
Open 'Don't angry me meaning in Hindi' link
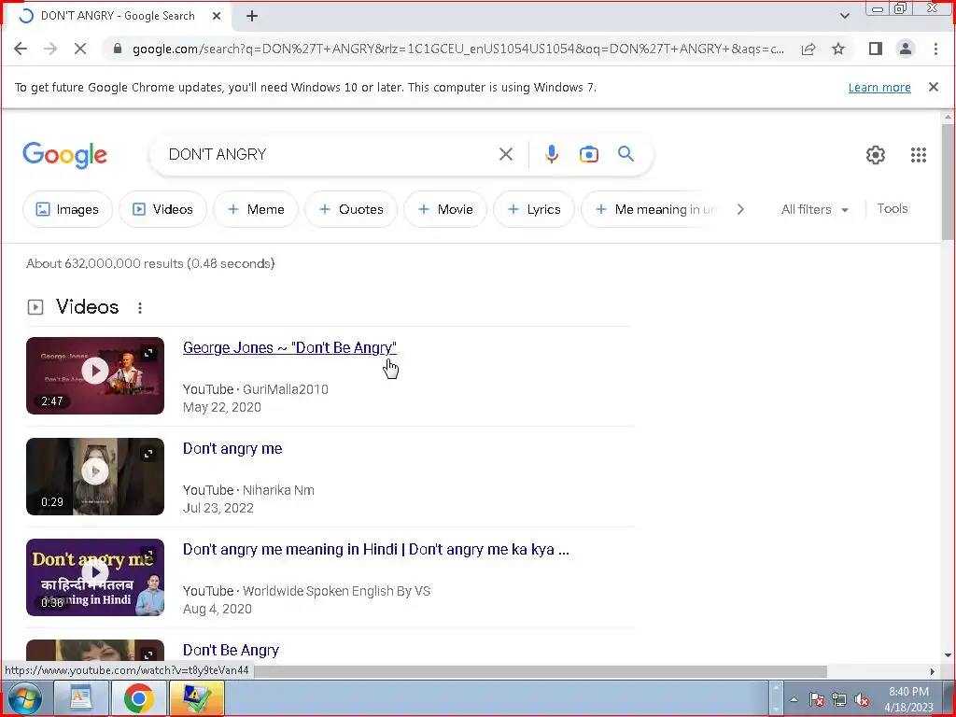(376, 549)
